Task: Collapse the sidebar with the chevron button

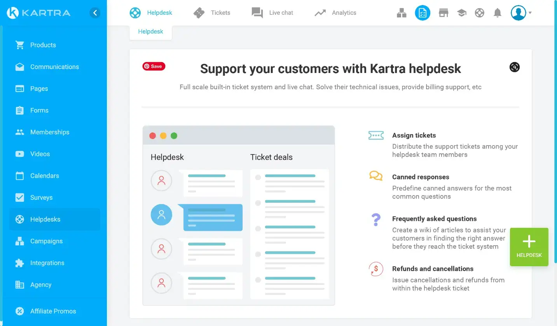Action: (x=95, y=13)
